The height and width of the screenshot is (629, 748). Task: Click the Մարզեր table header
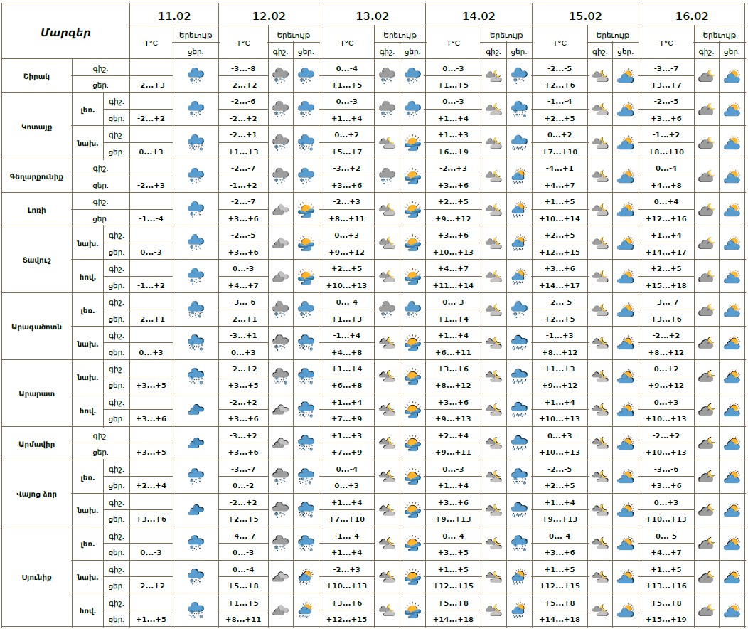pyautogui.click(x=65, y=33)
